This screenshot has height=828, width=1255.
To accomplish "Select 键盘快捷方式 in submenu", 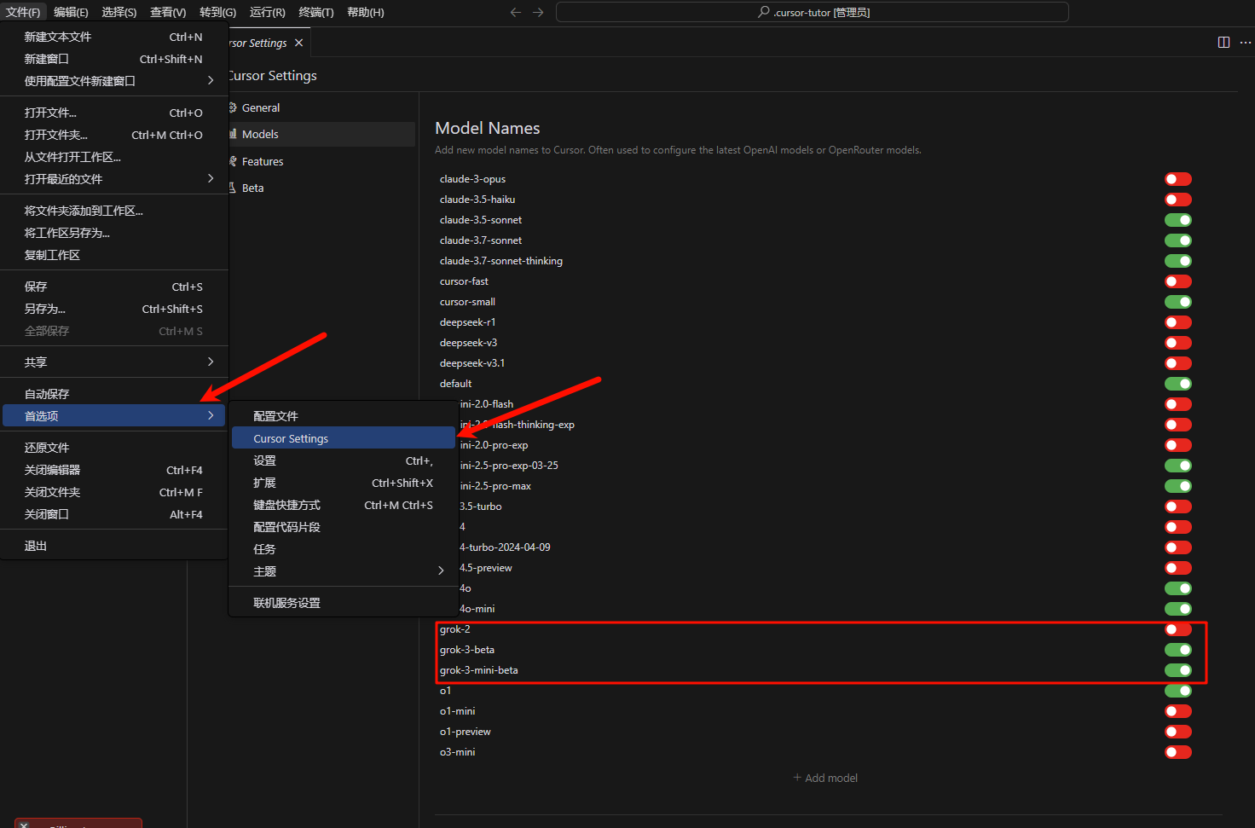I will point(343,505).
